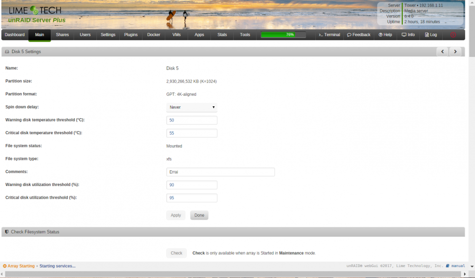Click the Apply button
This screenshot has width=475, height=278.
[176, 215]
